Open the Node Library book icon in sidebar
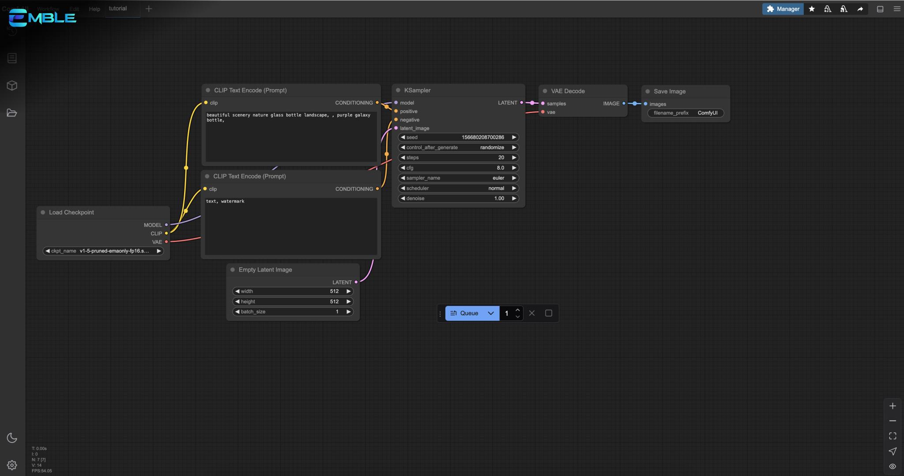 coord(12,58)
